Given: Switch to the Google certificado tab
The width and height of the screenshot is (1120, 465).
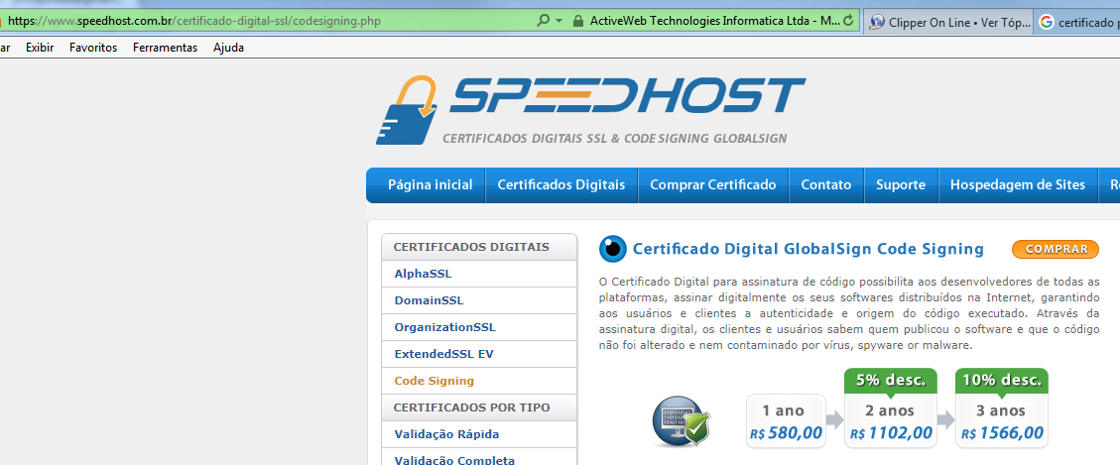Looking at the screenshot, I should pos(1077,21).
